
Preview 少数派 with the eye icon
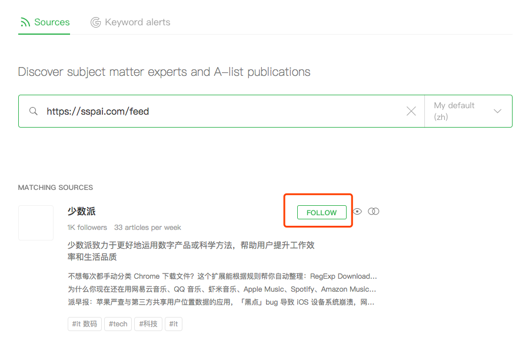tap(357, 212)
